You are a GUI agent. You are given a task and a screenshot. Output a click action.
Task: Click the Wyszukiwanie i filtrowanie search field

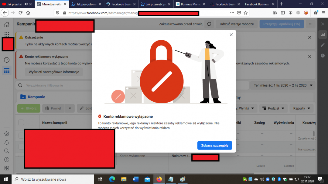tap(76, 86)
